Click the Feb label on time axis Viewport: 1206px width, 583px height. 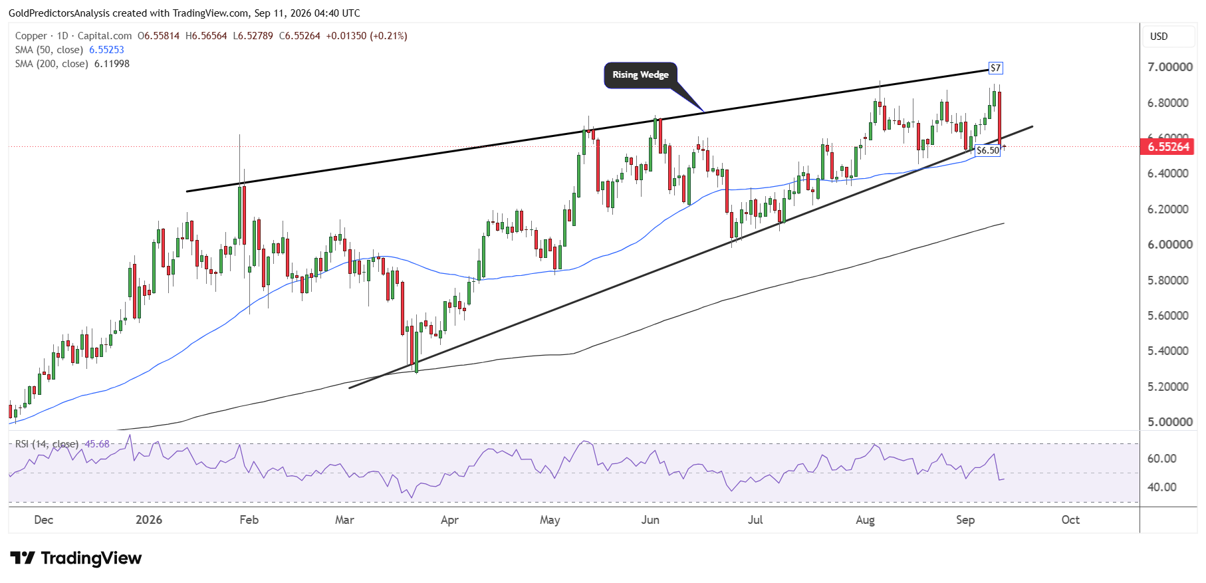click(x=249, y=520)
